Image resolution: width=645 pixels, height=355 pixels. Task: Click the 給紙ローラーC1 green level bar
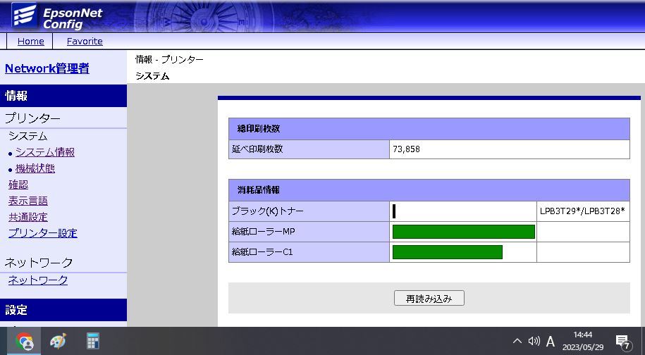click(x=448, y=252)
